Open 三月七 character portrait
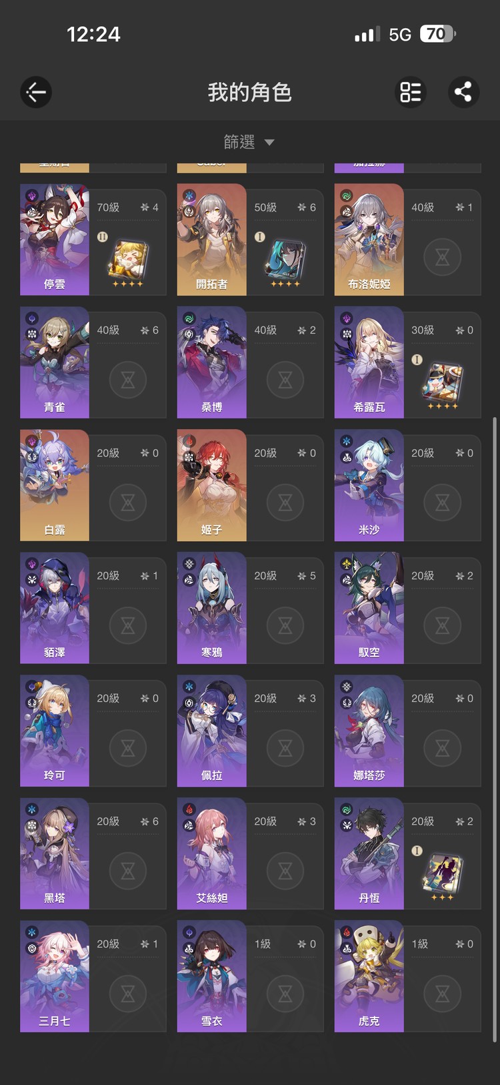Viewport: 500px width, 1085px height. [x=55, y=976]
